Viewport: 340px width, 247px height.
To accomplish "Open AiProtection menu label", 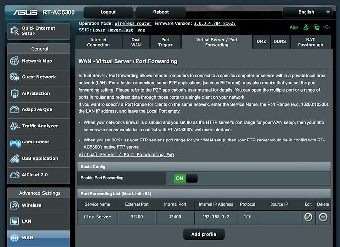I will (x=36, y=93).
